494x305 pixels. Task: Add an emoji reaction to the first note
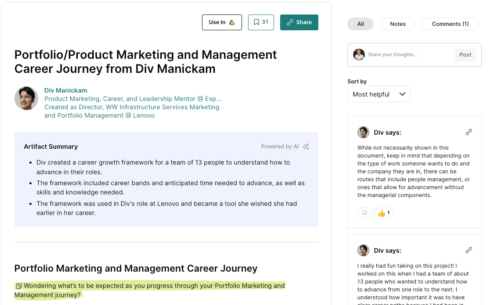(365, 213)
